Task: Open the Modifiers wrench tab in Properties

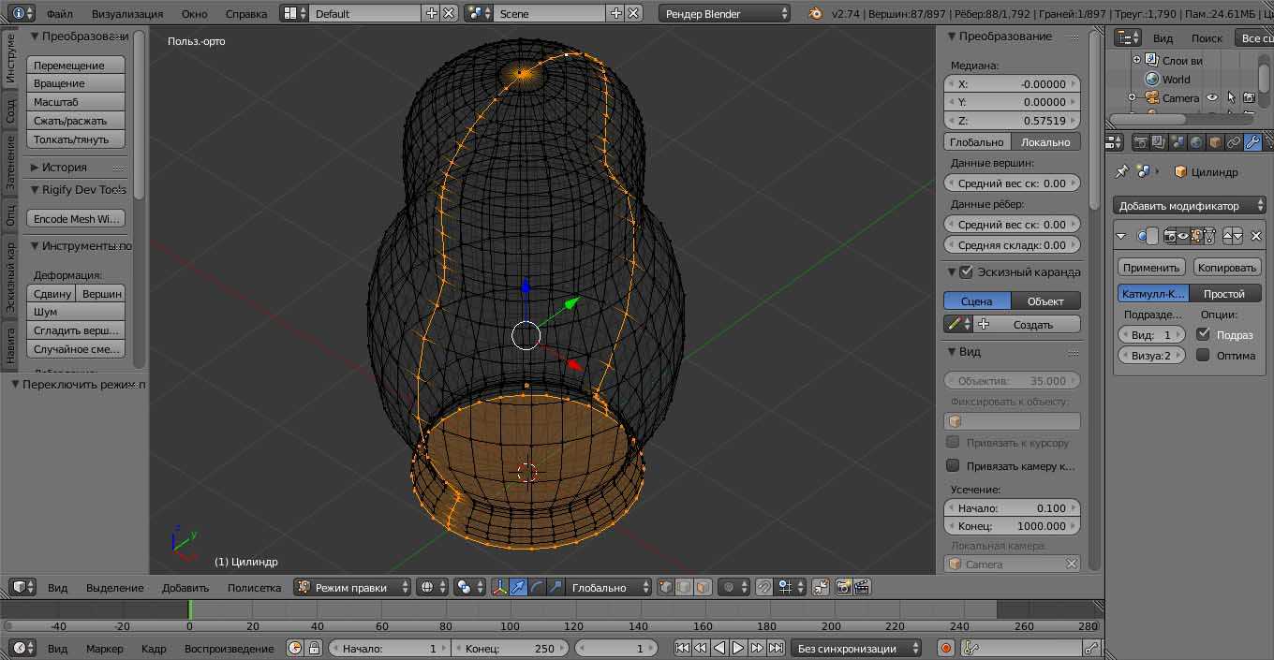Action: coord(1252,142)
